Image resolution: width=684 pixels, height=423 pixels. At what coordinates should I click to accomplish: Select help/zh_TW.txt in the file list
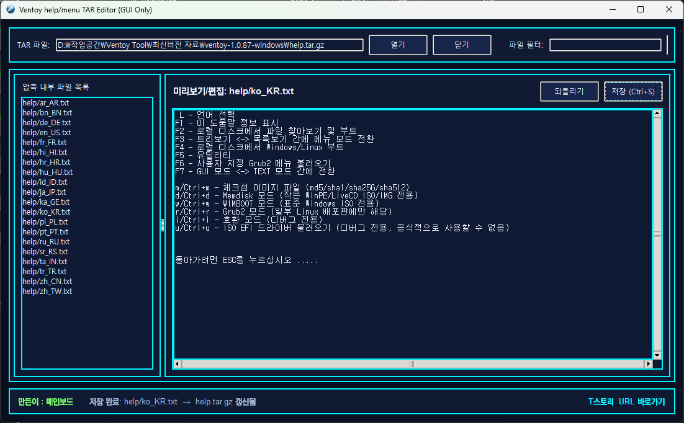pyautogui.click(x=47, y=292)
